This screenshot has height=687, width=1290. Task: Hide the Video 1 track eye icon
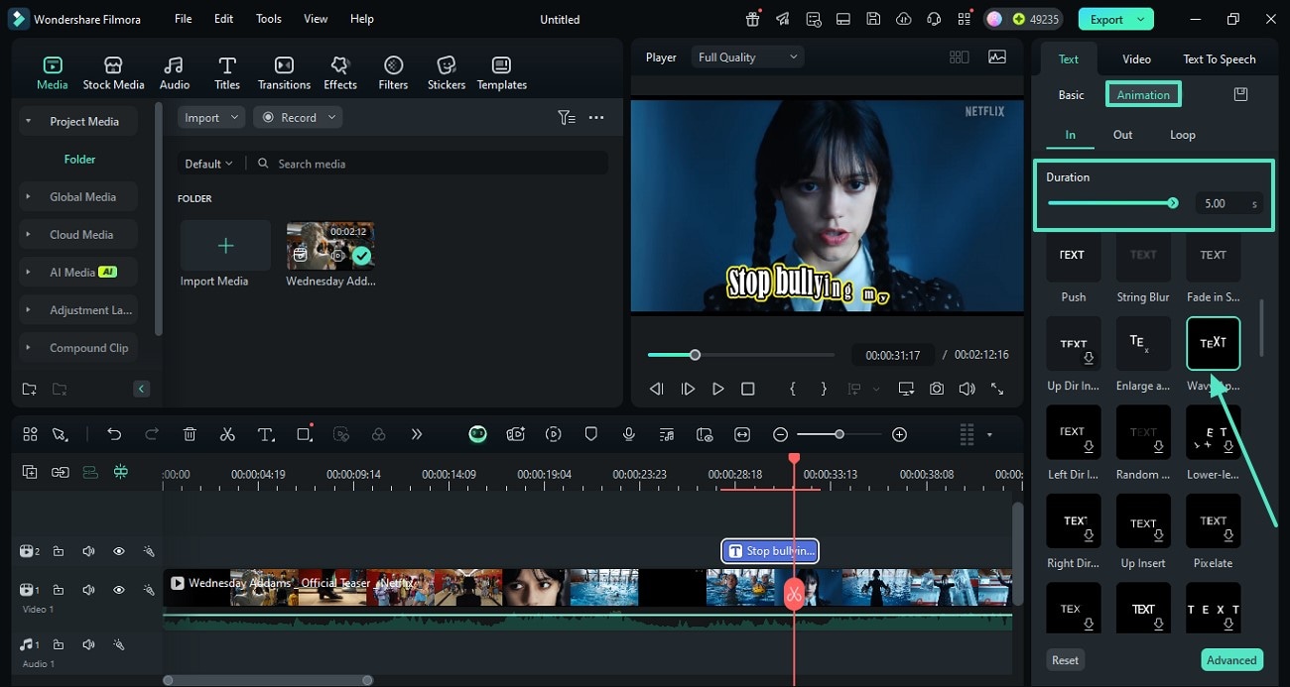119,590
